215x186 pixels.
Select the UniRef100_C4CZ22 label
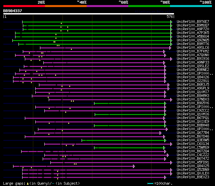tap(193, 155)
